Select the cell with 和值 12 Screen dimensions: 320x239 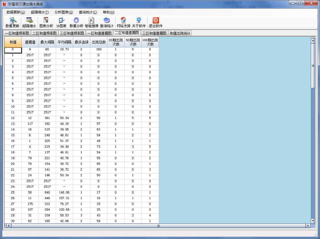pyautogui.click(x=13, y=118)
